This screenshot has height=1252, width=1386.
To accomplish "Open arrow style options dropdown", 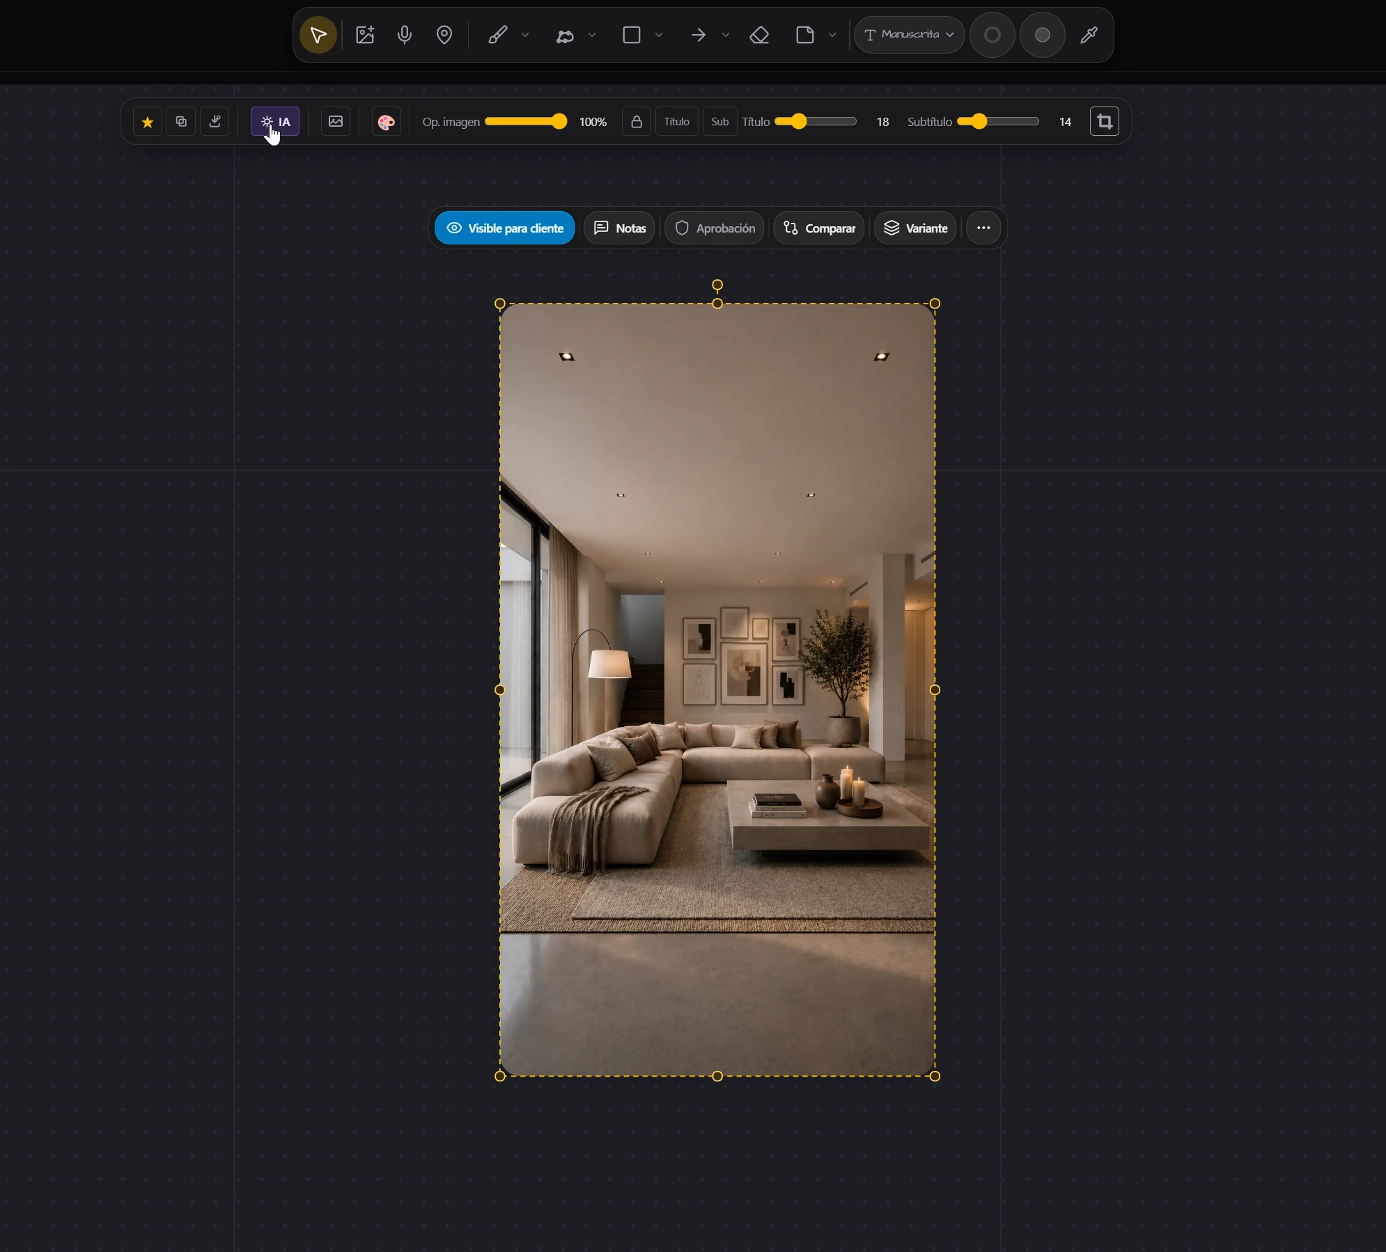I will pos(726,35).
